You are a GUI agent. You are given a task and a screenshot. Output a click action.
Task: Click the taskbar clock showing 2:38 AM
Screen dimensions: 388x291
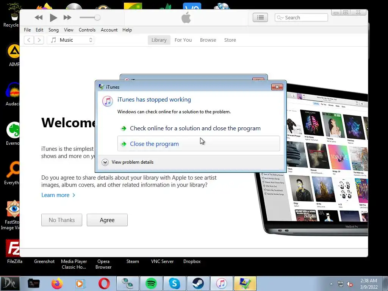pos(369,283)
